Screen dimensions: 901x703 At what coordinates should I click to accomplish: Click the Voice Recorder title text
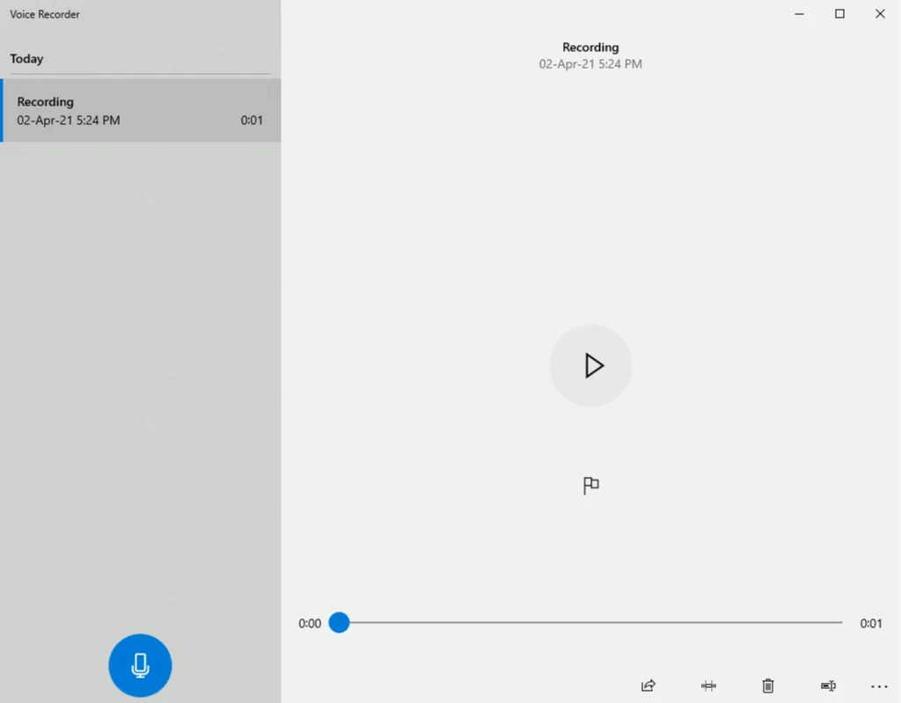[45, 14]
